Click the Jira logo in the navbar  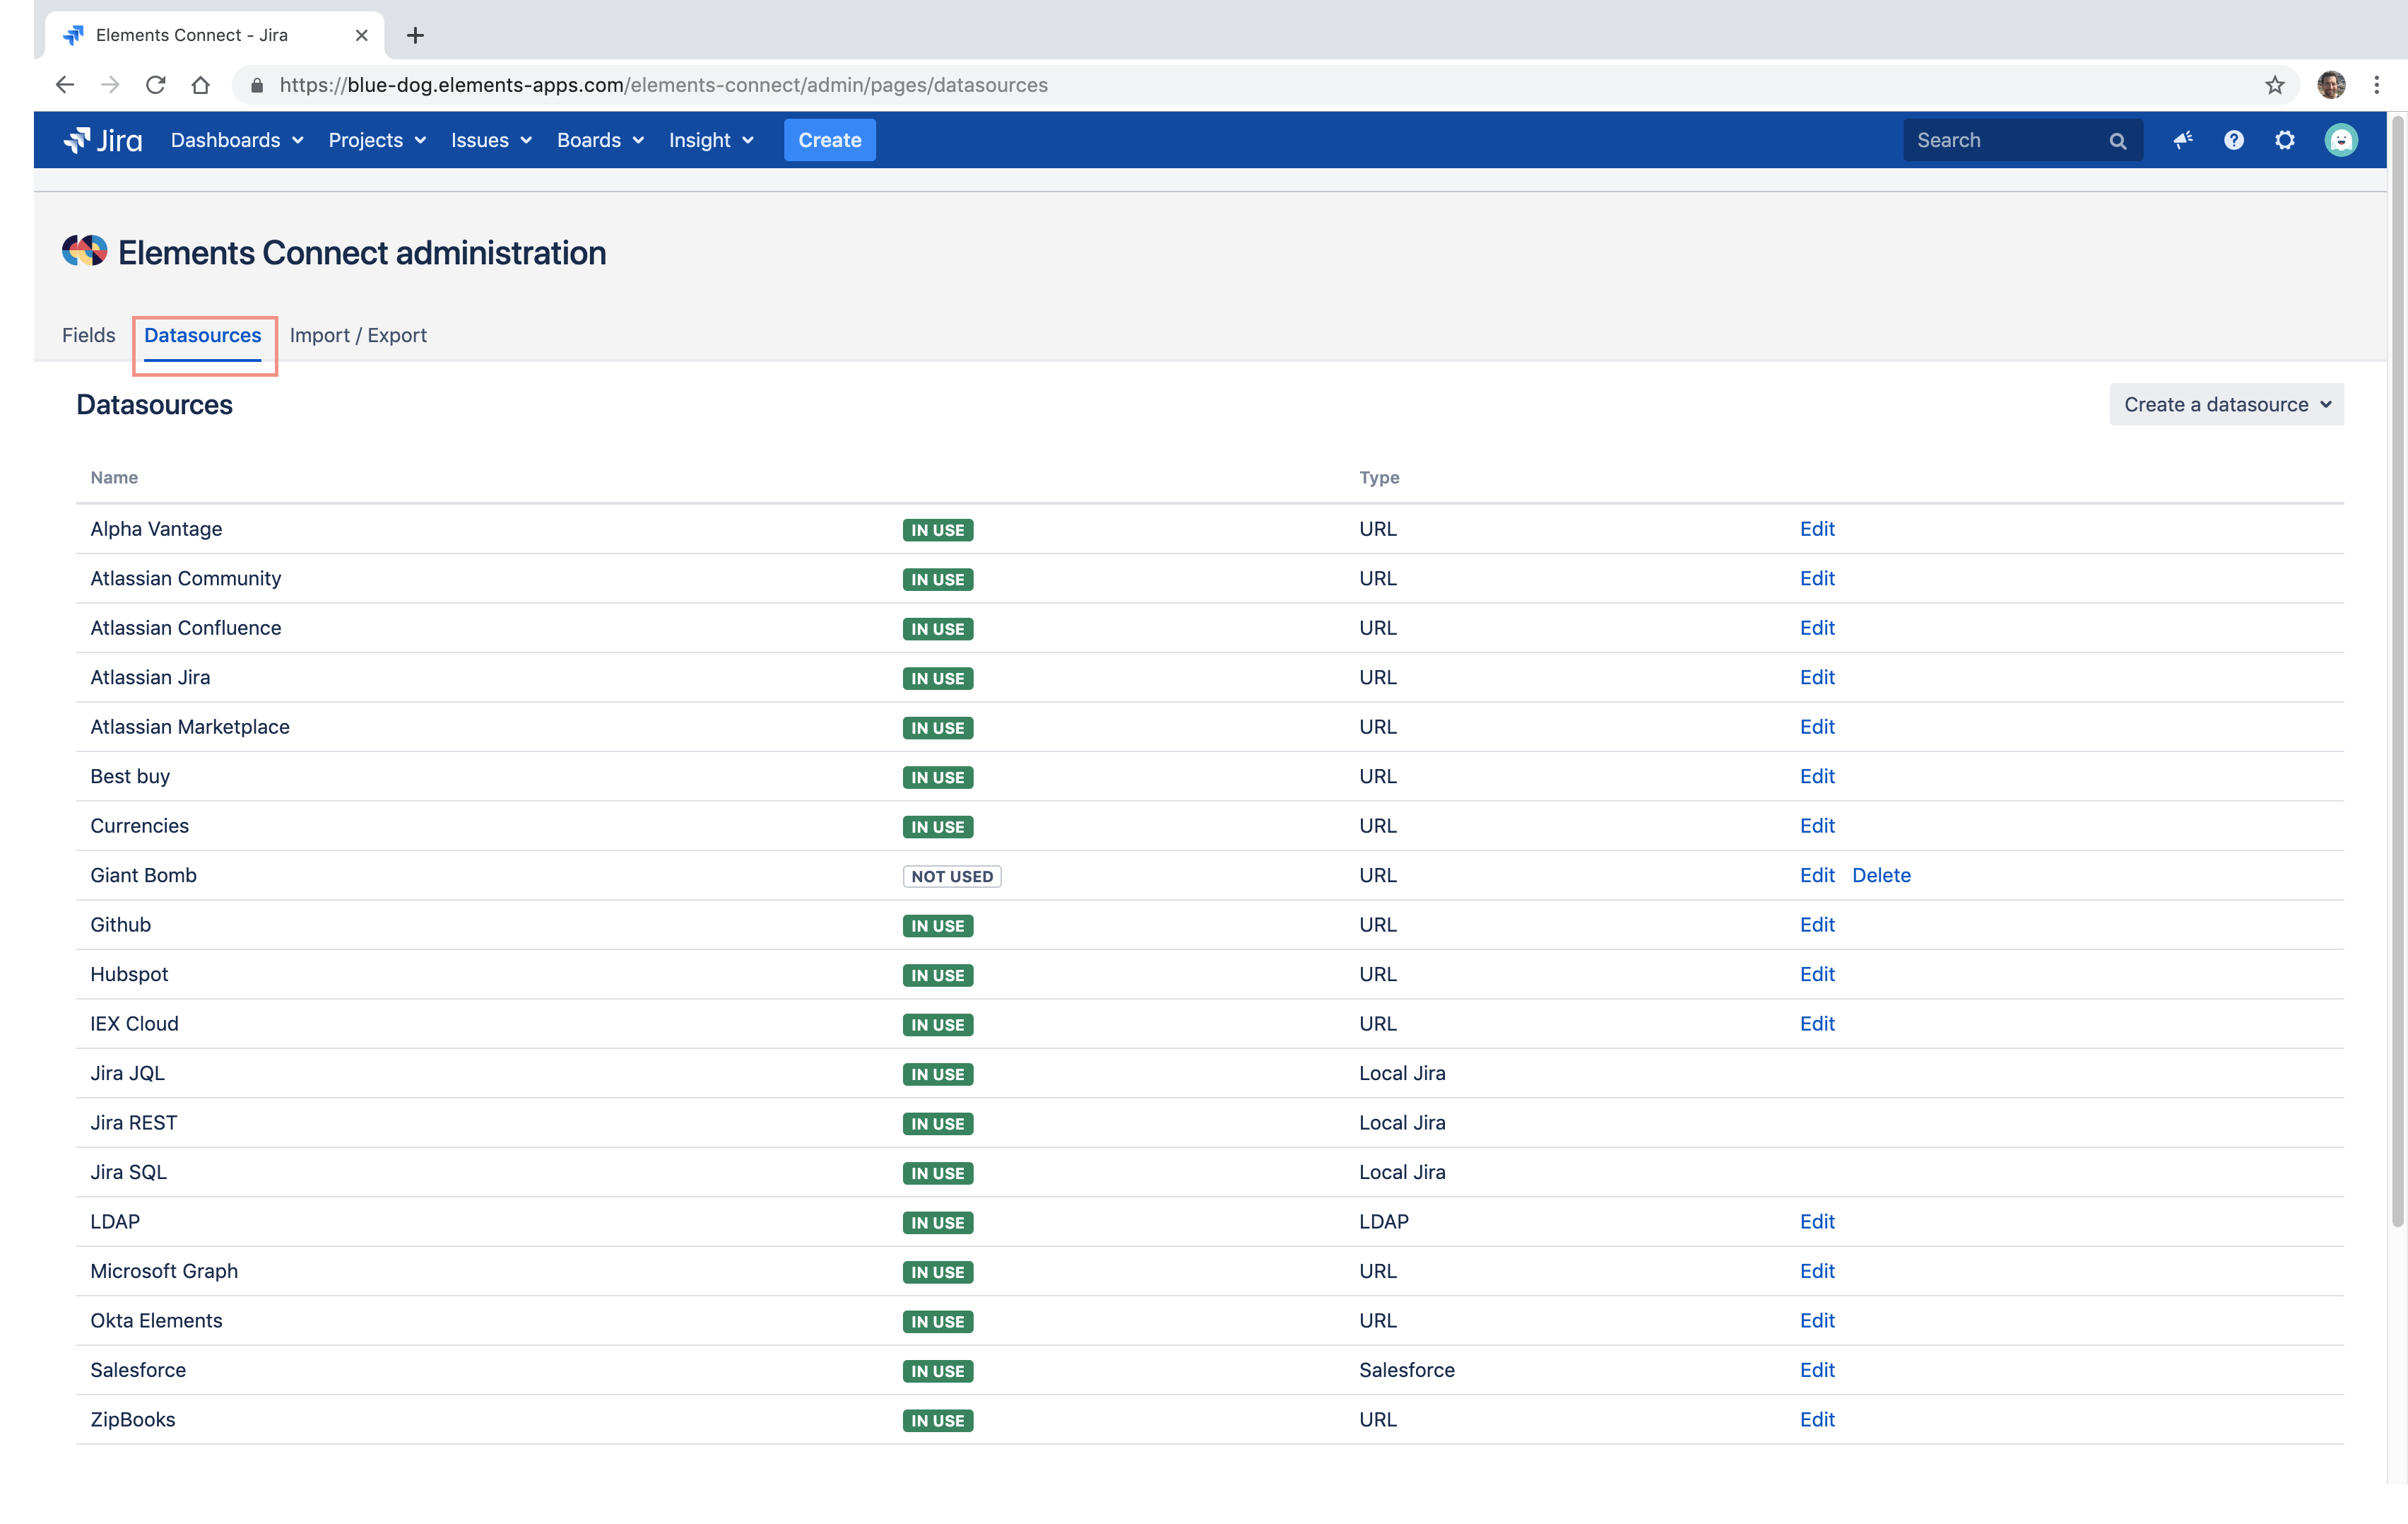(103, 140)
